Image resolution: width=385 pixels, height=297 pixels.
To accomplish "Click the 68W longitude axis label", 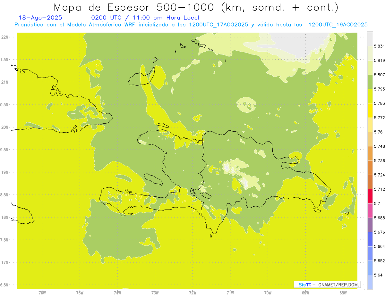I will (343, 293).
